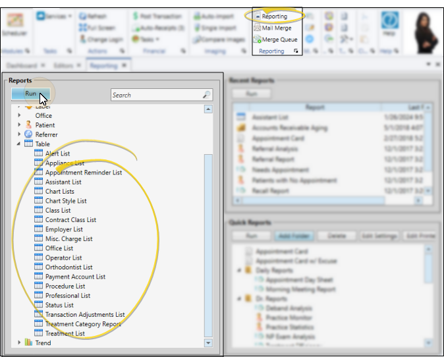Click the reports tree scroll down arrow
The width and height of the screenshot is (444, 357).
208,343
